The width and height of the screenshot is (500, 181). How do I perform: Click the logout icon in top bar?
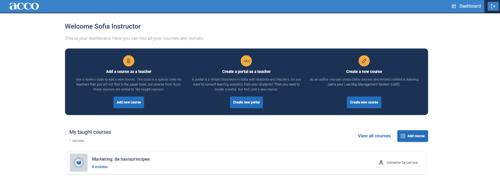click(493, 6)
